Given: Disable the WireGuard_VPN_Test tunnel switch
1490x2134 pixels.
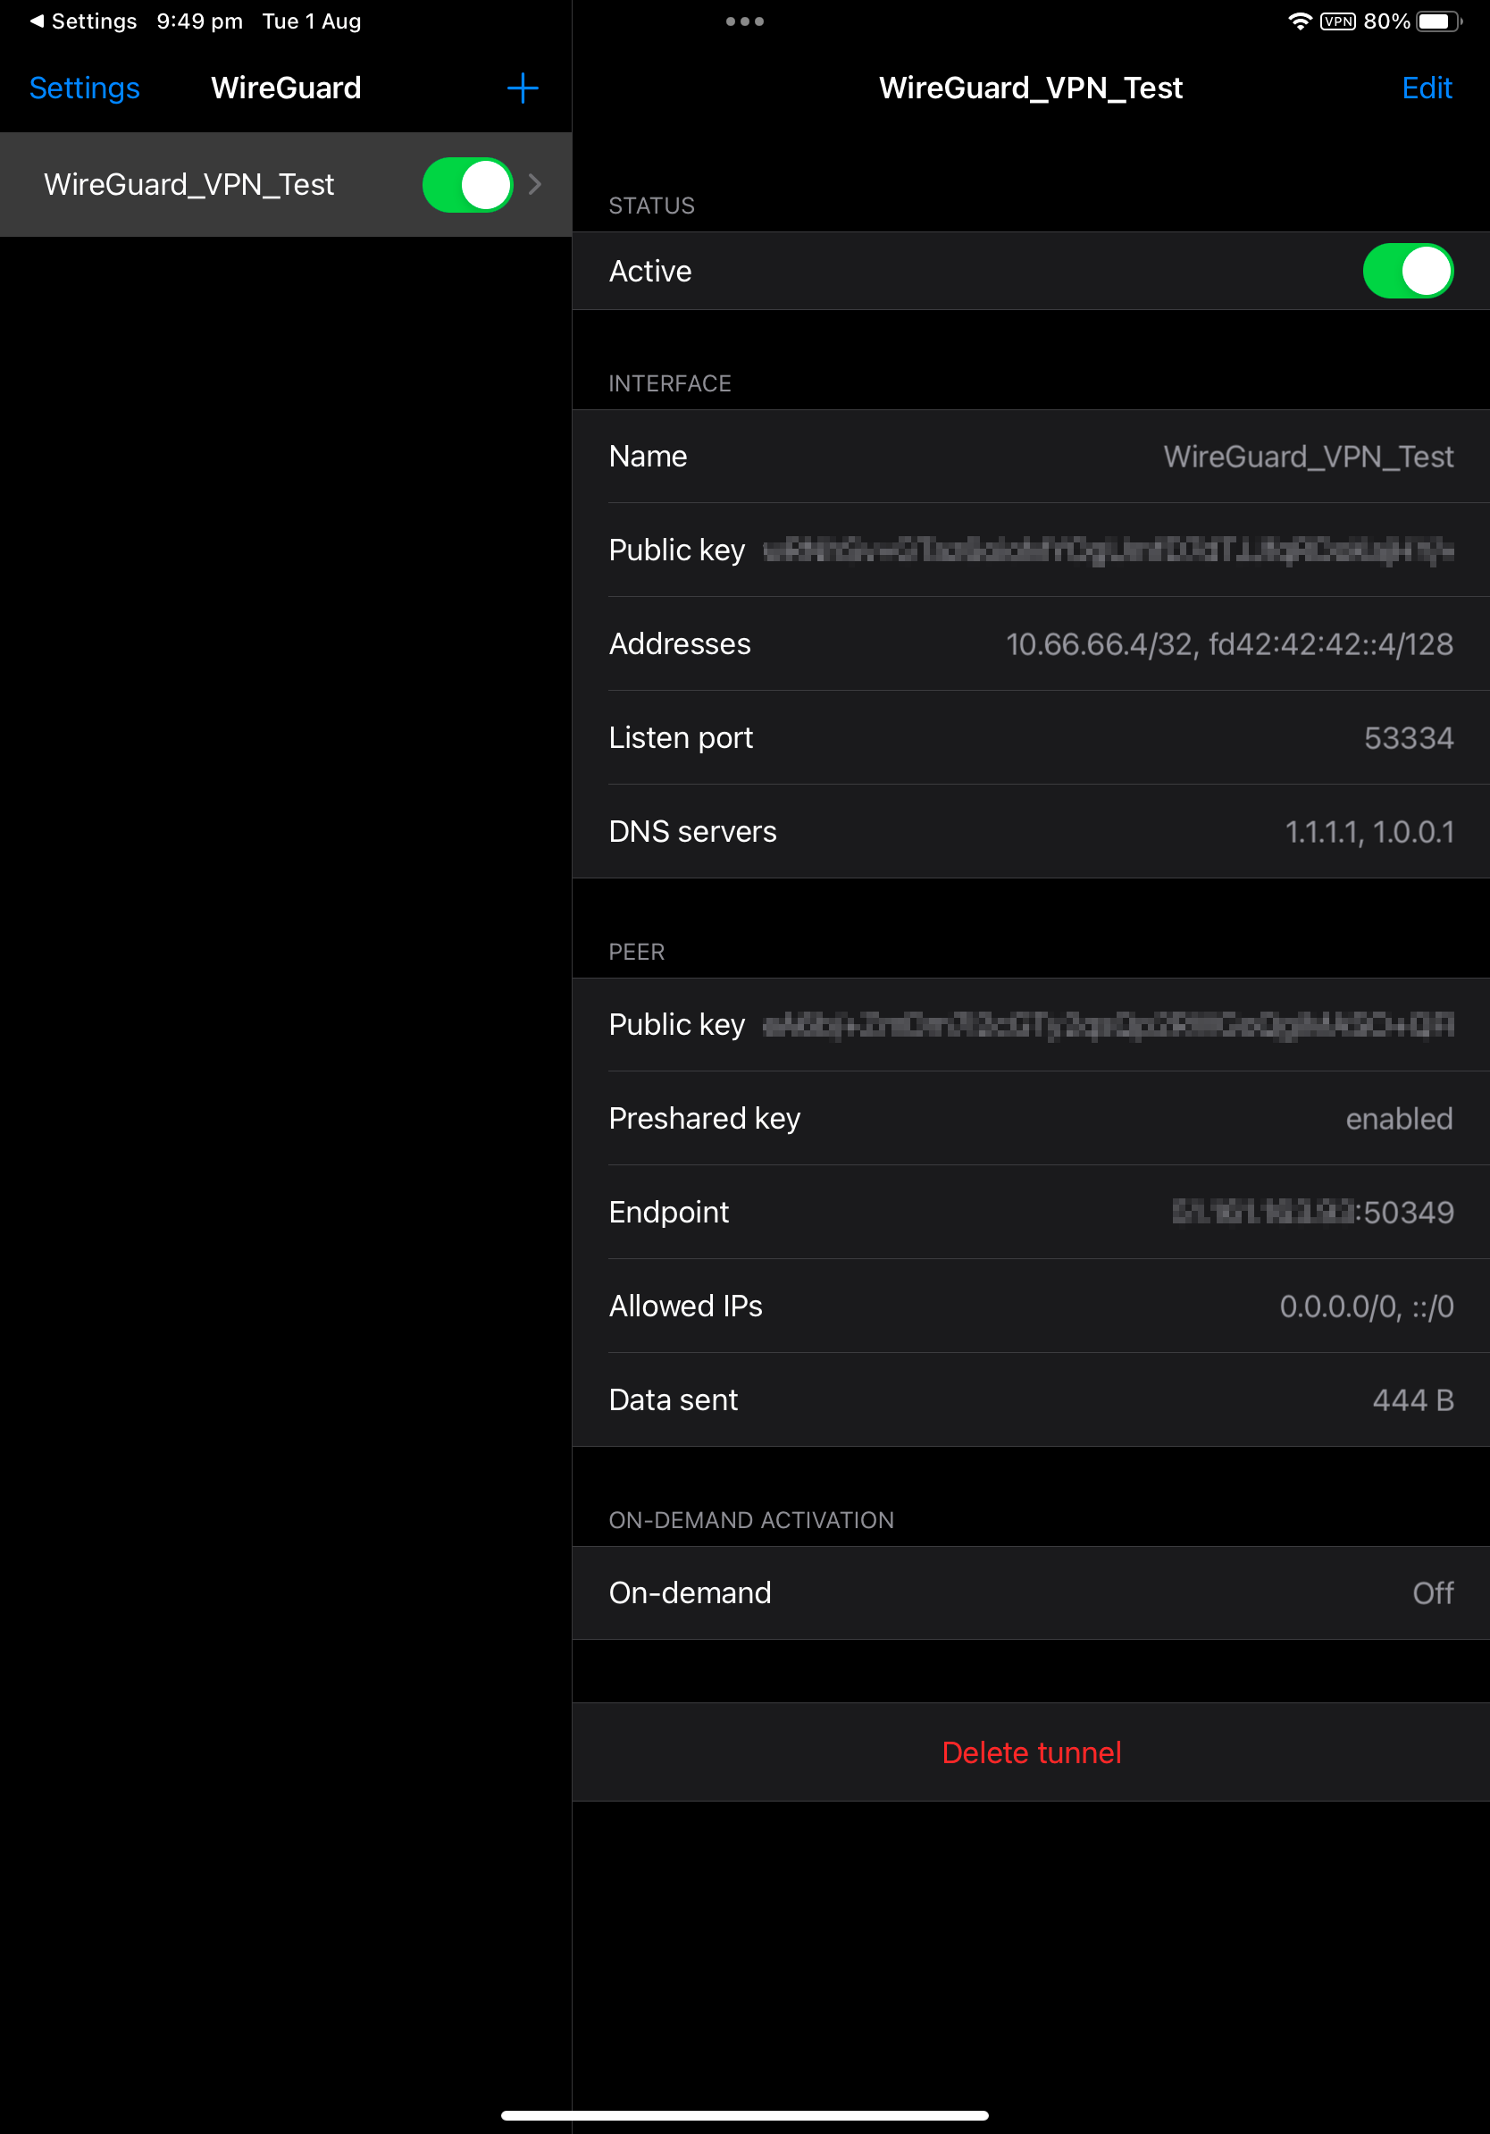Looking at the screenshot, I should pyautogui.click(x=467, y=184).
